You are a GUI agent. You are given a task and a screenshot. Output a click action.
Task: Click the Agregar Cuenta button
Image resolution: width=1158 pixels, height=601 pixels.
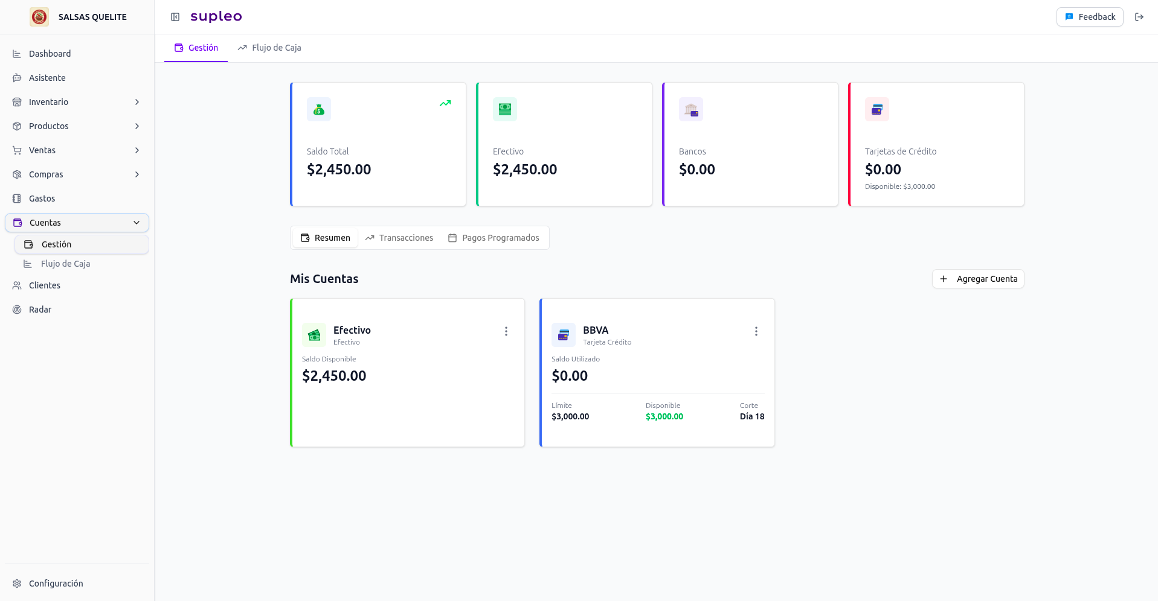click(977, 279)
